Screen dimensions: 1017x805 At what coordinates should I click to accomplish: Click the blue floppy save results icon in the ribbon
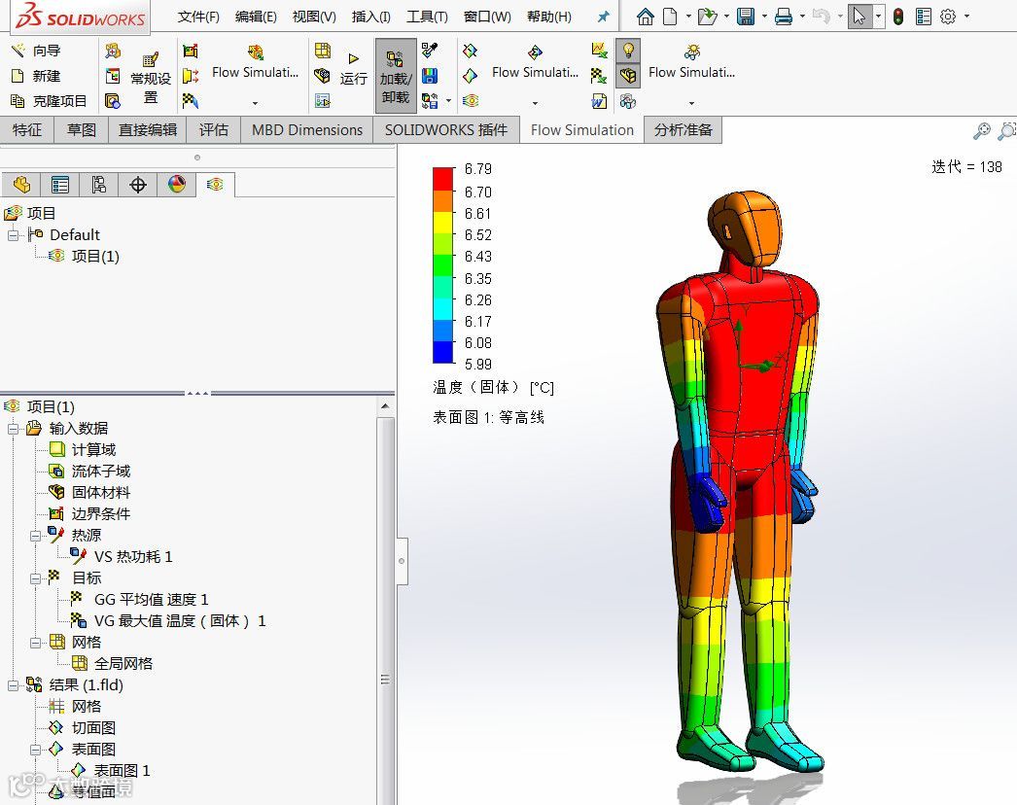430,76
